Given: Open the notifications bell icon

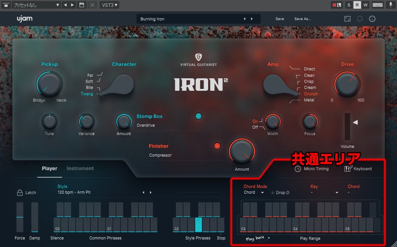Looking at the screenshot, I should [x=360, y=19].
